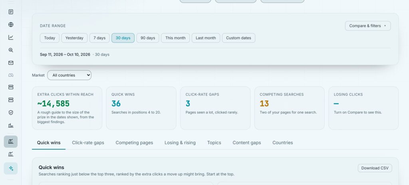Click the 'Market' label text
Image resolution: width=409 pixels, height=185 pixels.
38,75
